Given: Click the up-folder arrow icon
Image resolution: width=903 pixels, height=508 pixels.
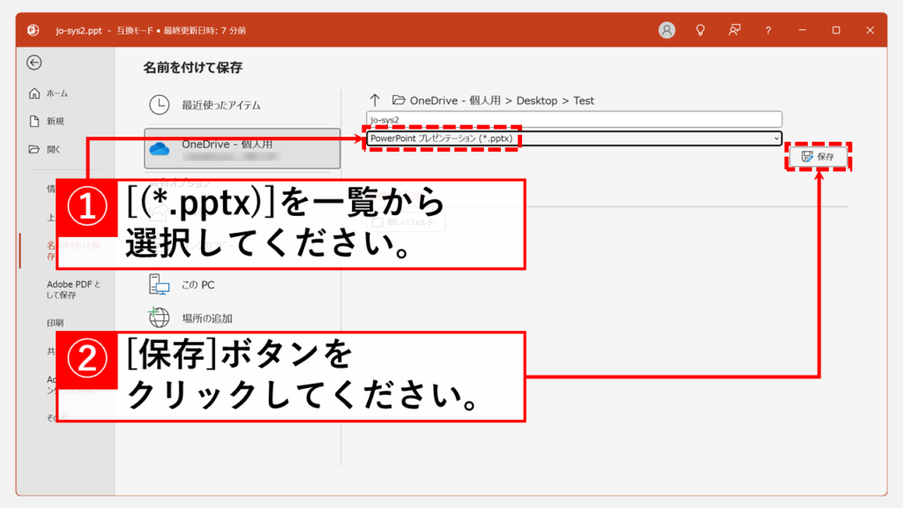Looking at the screenshot, I should [x=375, y=101].
